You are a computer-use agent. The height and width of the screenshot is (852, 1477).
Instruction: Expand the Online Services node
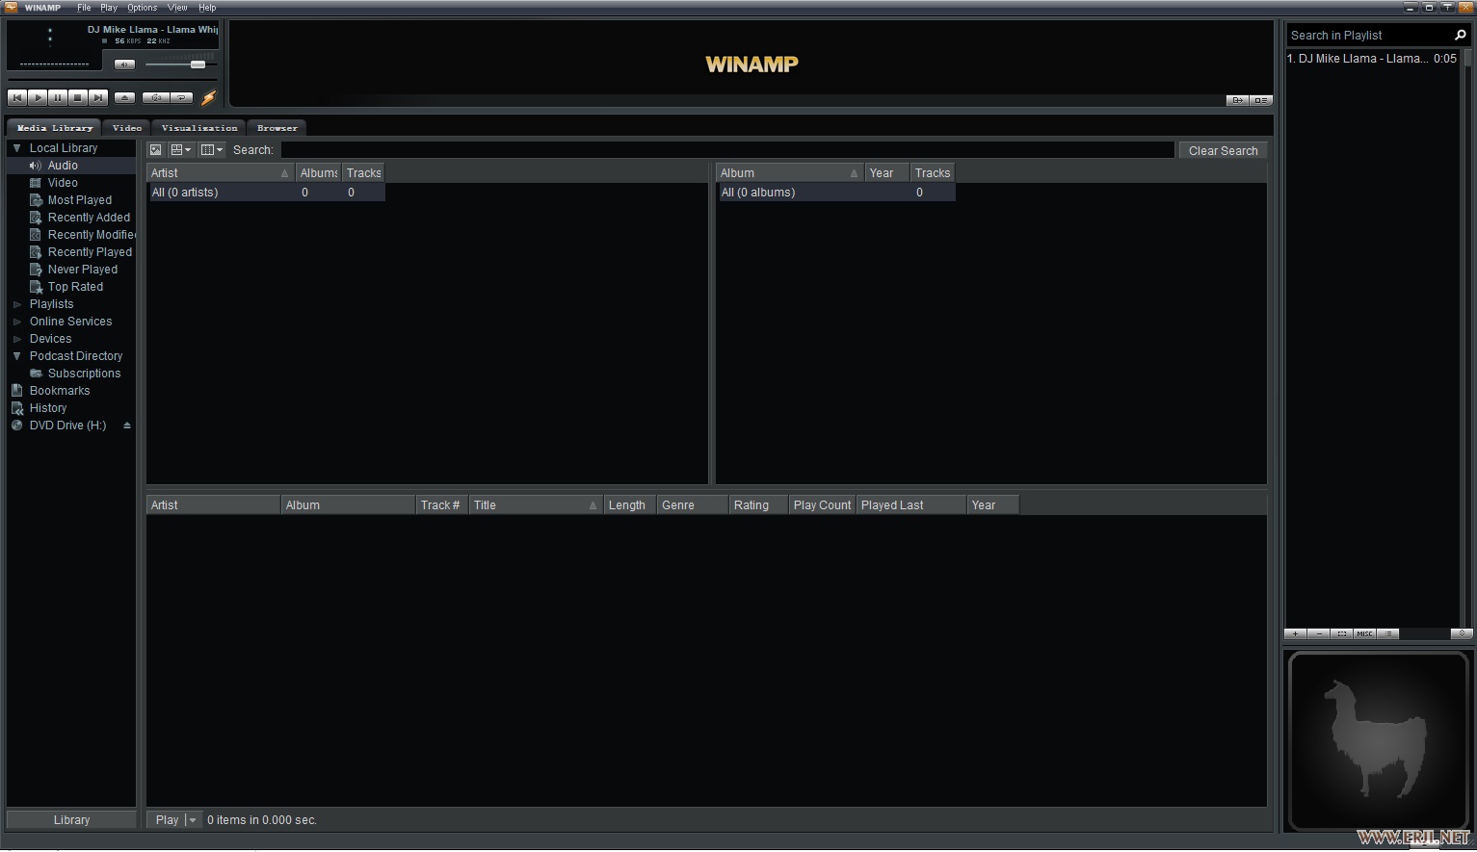click(16, 322)
